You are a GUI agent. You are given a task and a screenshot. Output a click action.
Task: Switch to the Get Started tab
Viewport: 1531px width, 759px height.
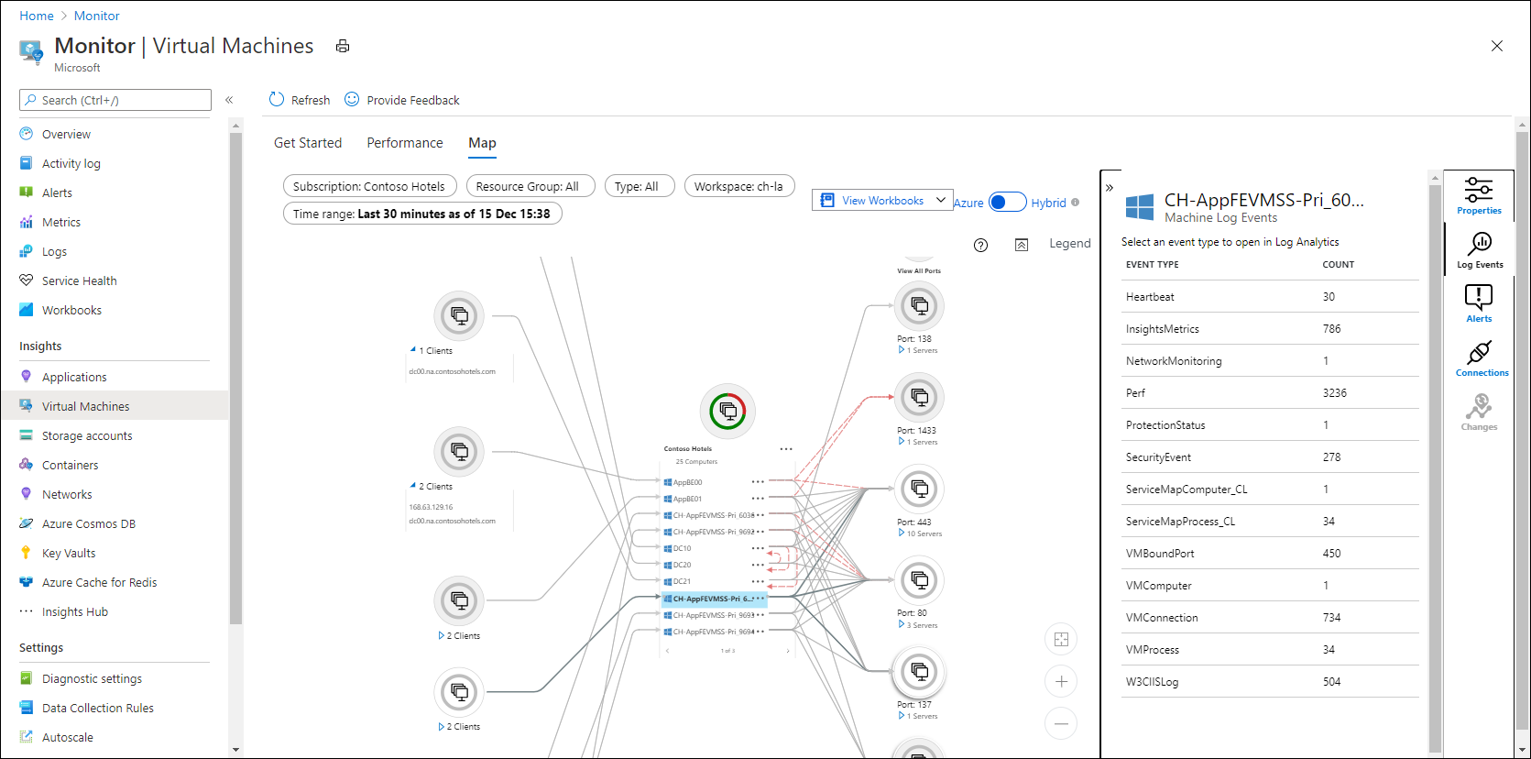(308, 143)
